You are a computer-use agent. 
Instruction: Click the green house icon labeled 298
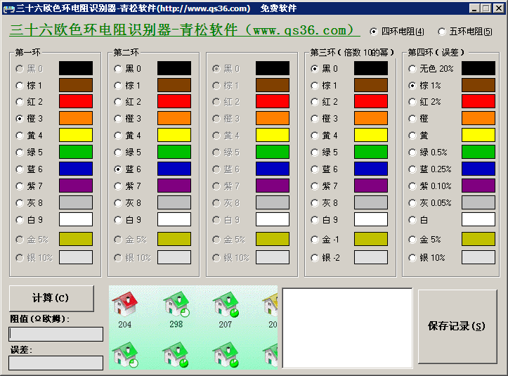tap(176, 304)
